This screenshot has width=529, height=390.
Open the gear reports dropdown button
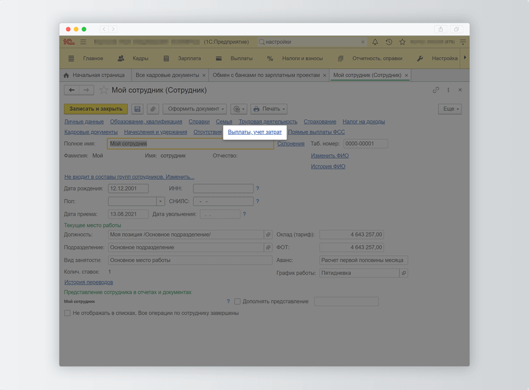239,109
